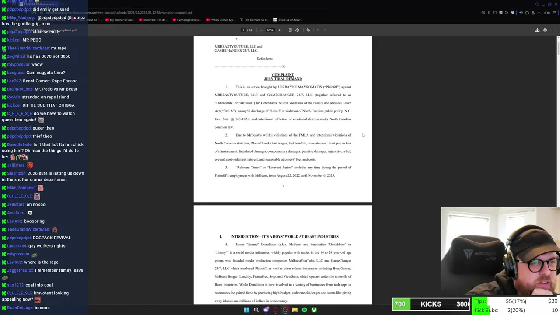Take a snapshot with the capture icon

click(x=495, y=13)
